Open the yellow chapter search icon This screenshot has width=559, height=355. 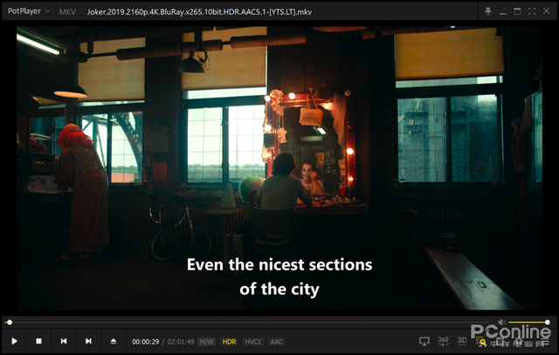pyautogui.click(x=481, y=342)
